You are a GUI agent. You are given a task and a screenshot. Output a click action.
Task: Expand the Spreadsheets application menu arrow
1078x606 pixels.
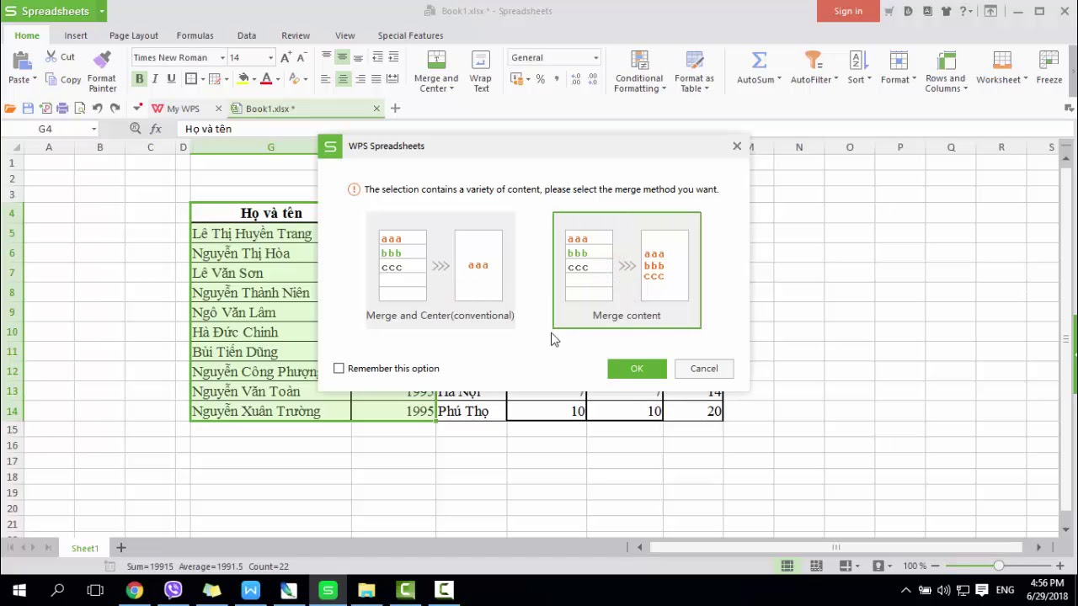[102, 11]
